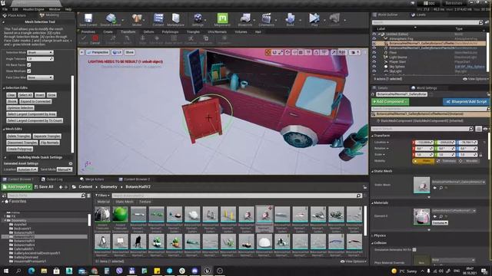Toggle the Show Wireframe checkbox
The height and width of the screenshot is (276, 492).
[29, 71]
